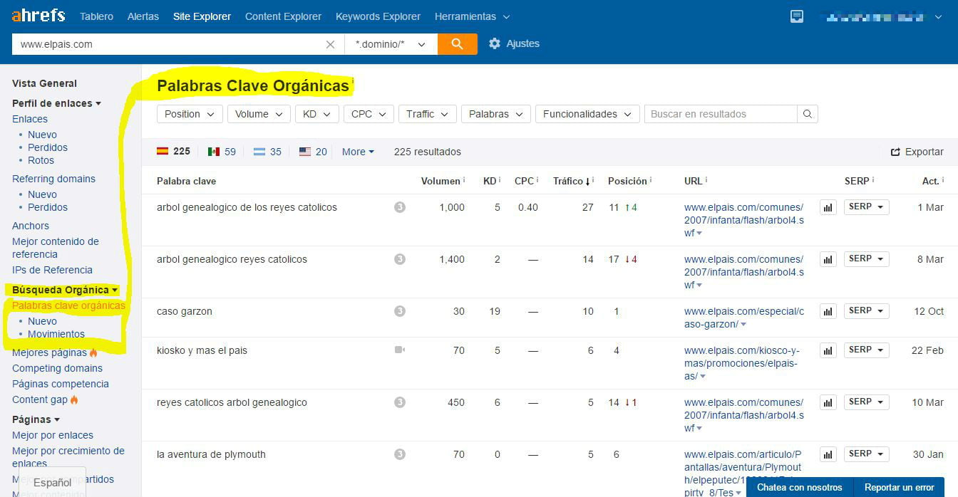This screenshot has height=497, width=958.
Task: Open the Herramientas menu
Action: [473, 16]
